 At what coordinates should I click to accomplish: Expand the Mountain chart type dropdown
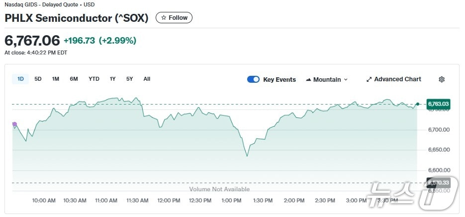tap(327, 79)
